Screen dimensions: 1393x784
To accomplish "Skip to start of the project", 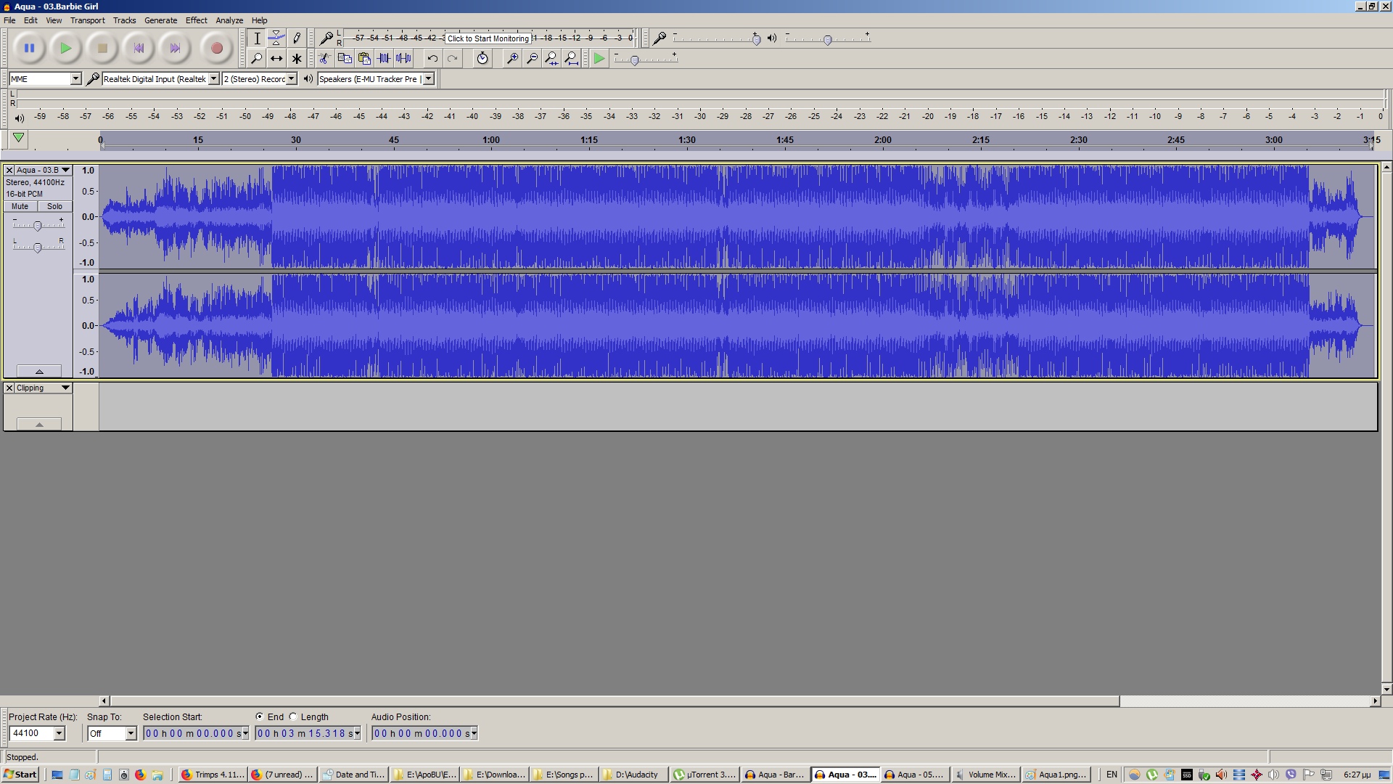I will 139,49.
